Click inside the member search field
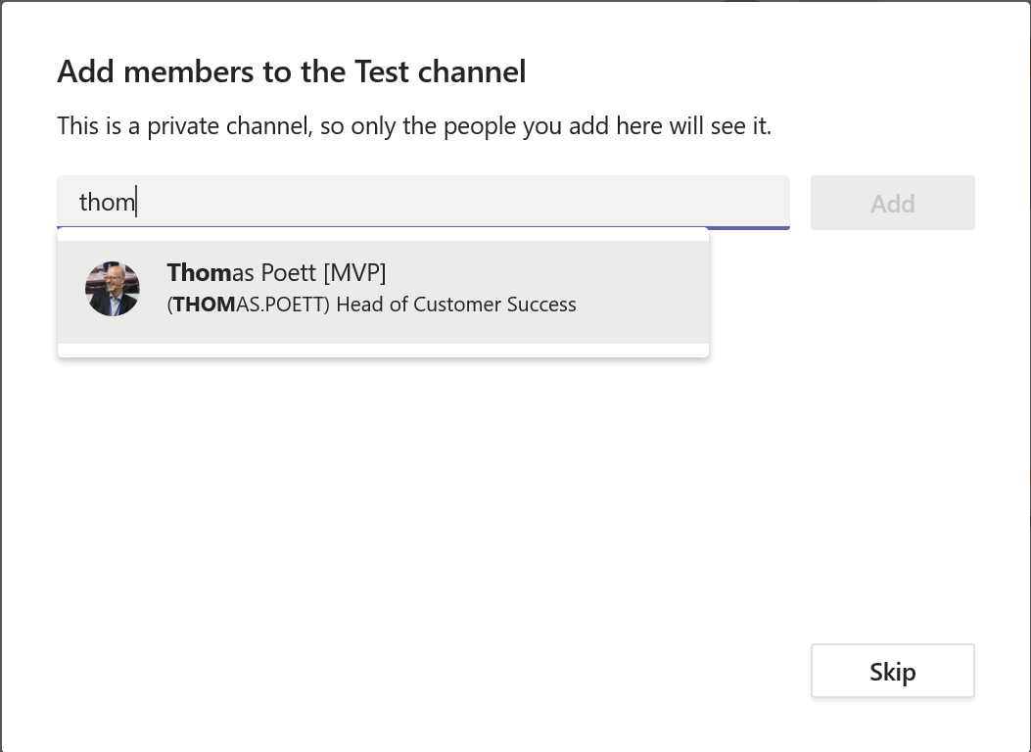The height and width of the screenshot is (752, 1031). click(x=421, y=202)
